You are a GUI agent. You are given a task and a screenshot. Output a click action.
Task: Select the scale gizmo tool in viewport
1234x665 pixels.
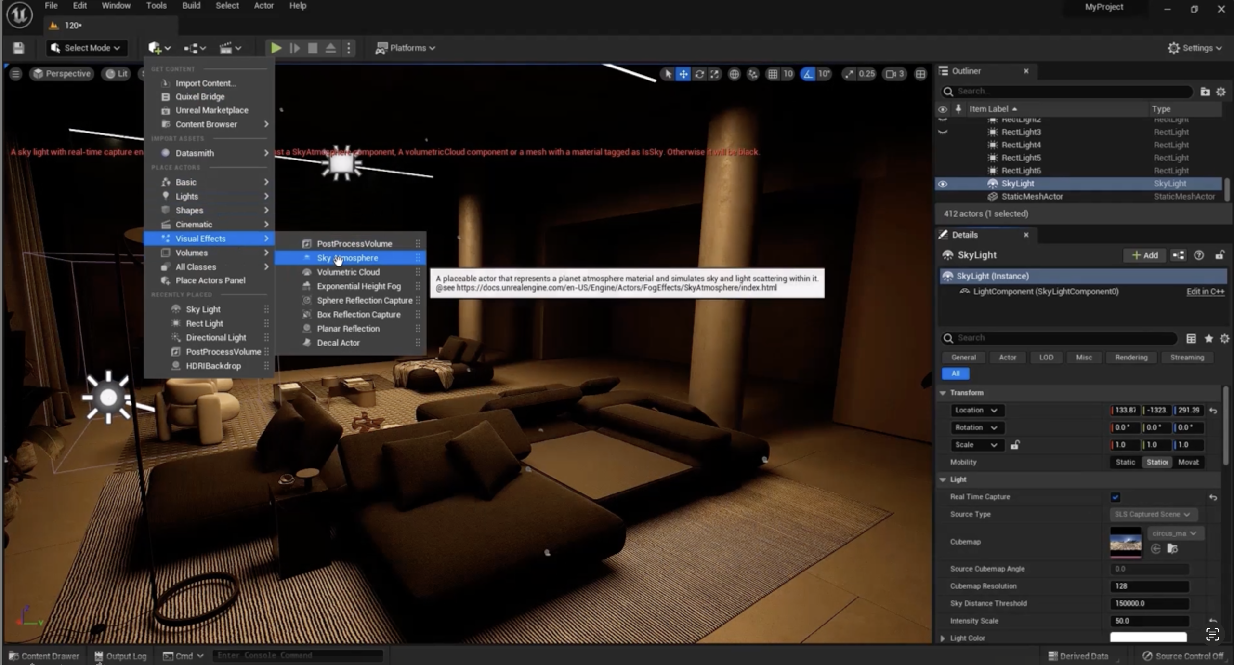click(x=715, y=74)
